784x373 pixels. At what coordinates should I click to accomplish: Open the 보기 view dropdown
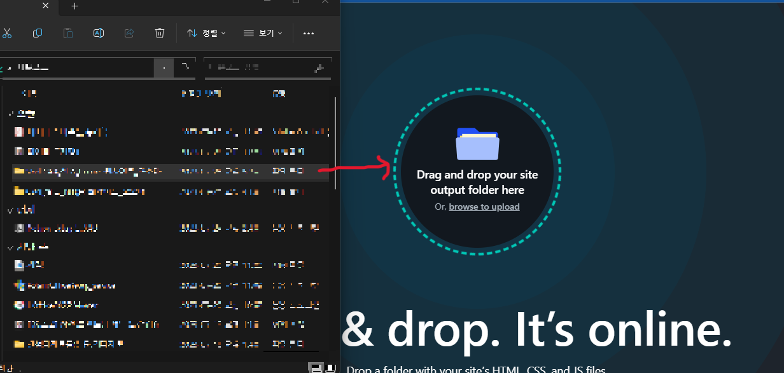point(263,33)
